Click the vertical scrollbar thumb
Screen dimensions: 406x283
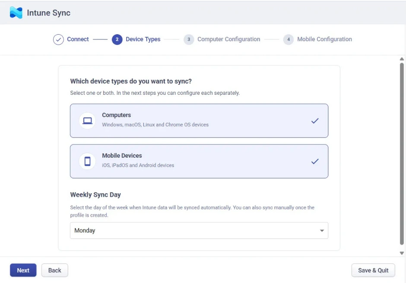point(402,154)
